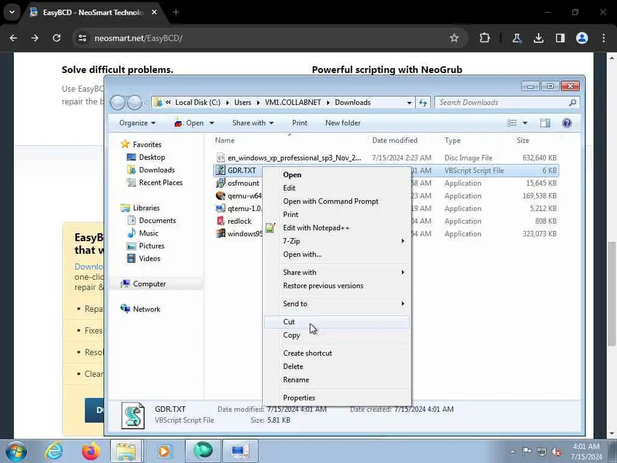Click the Print toolbar button
617x463 pixels.
tap(299, 123)
